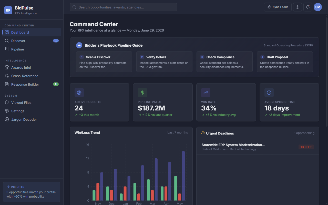
Task: Go to Pipeline in the sidebar
Action: point(32,49)
